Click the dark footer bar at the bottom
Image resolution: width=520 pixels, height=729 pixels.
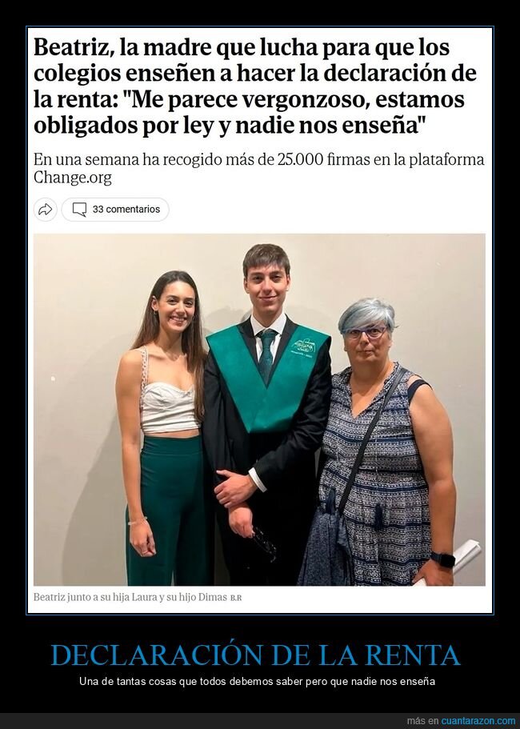[260, 721]
